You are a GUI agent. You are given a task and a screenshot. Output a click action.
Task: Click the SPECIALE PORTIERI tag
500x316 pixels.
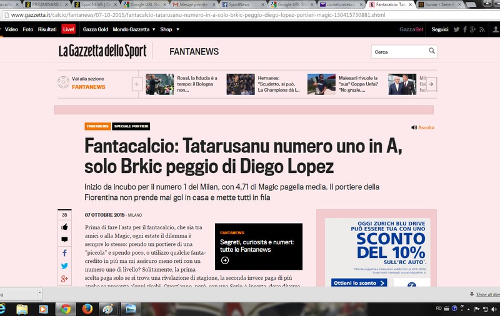coord(131,126)
